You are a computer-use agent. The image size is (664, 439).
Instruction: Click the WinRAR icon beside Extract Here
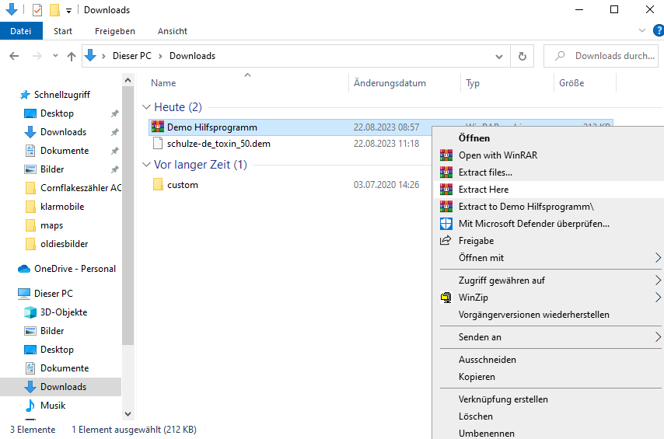coord(446,190)
